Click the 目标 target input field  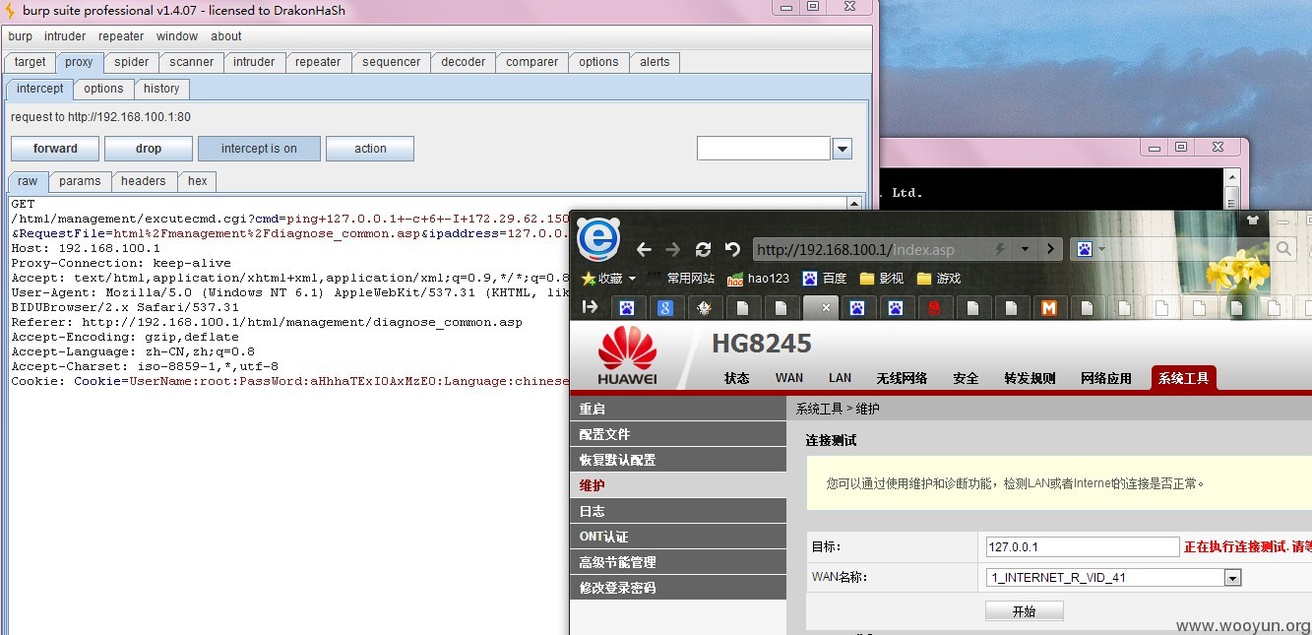click(x=1083, y=547)
